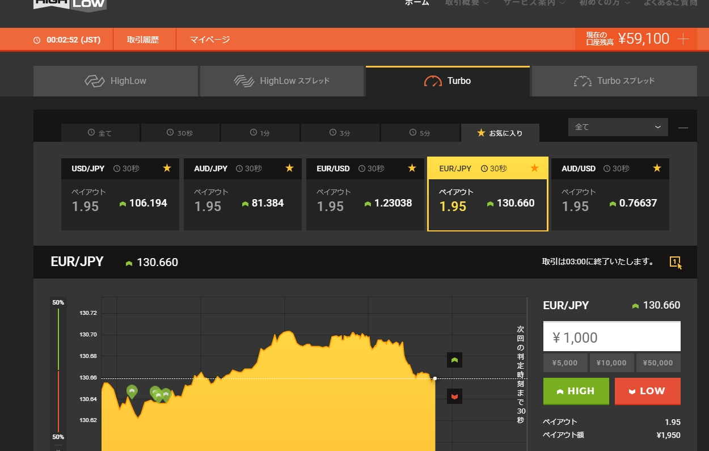Image resolution: width=709 pixels, height=451 pixels.
Task: Select the お気に入り favorites tab
Action: tap(500, 133)
